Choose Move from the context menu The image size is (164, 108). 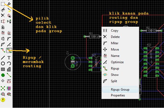(115, 50)
